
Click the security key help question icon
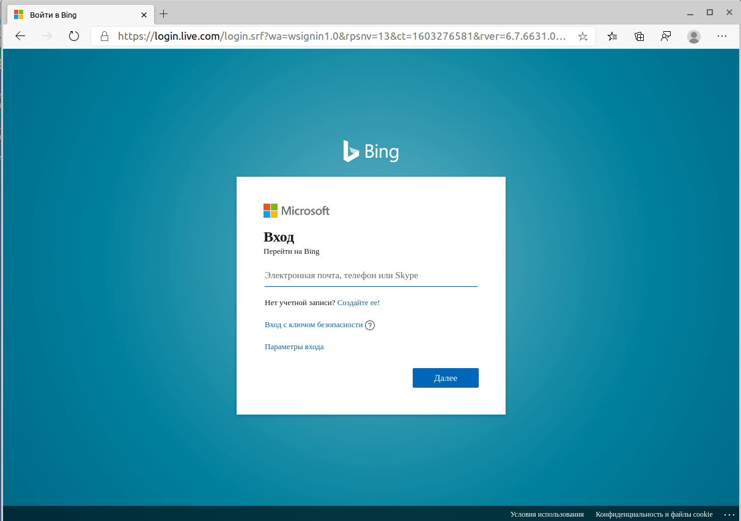tap(370, 325)
